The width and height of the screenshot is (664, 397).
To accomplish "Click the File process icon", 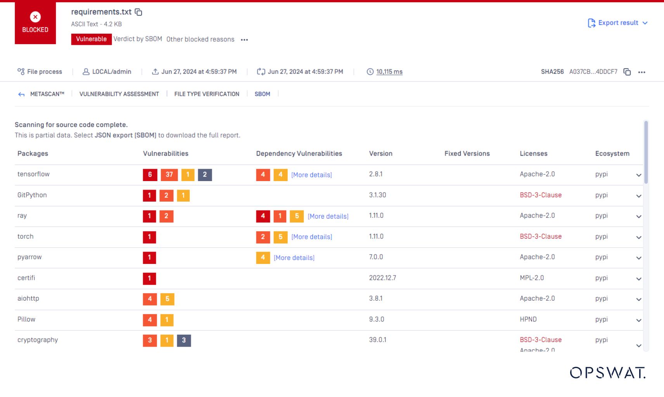I will 21,71.
